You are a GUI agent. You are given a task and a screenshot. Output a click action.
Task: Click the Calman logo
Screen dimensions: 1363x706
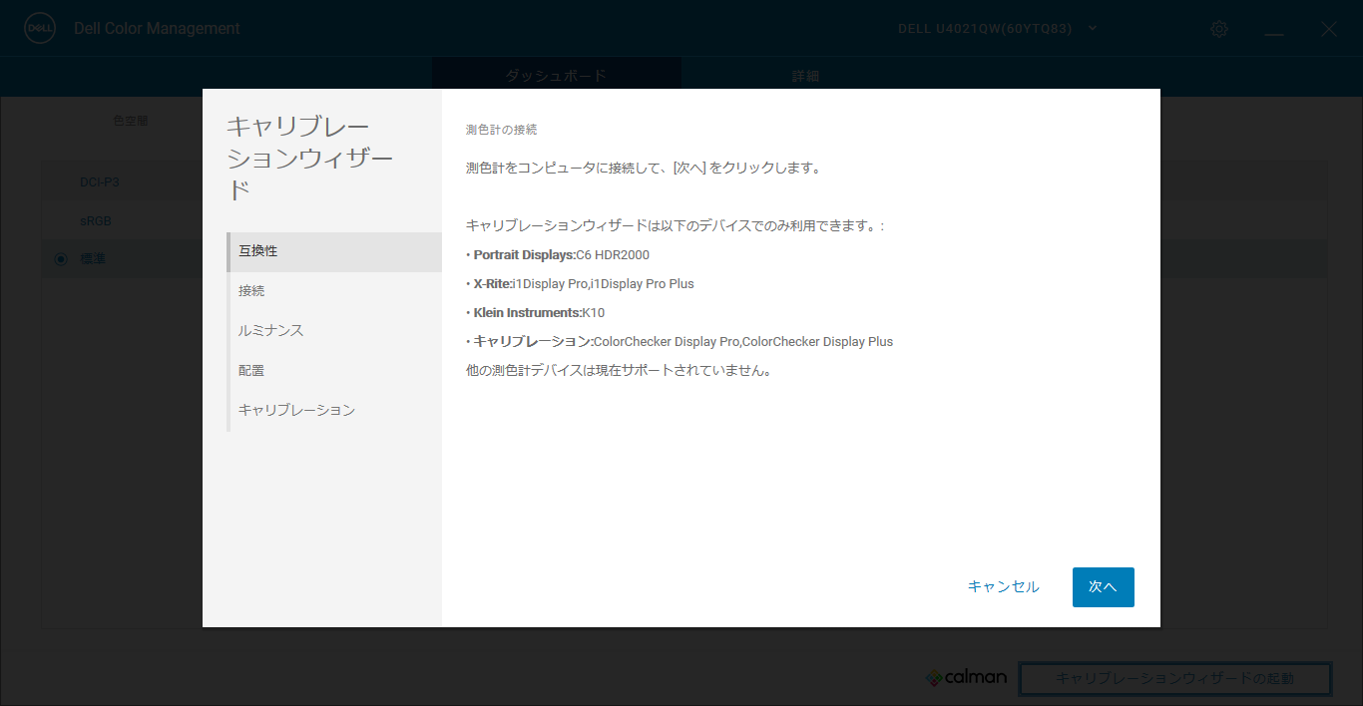966,678
